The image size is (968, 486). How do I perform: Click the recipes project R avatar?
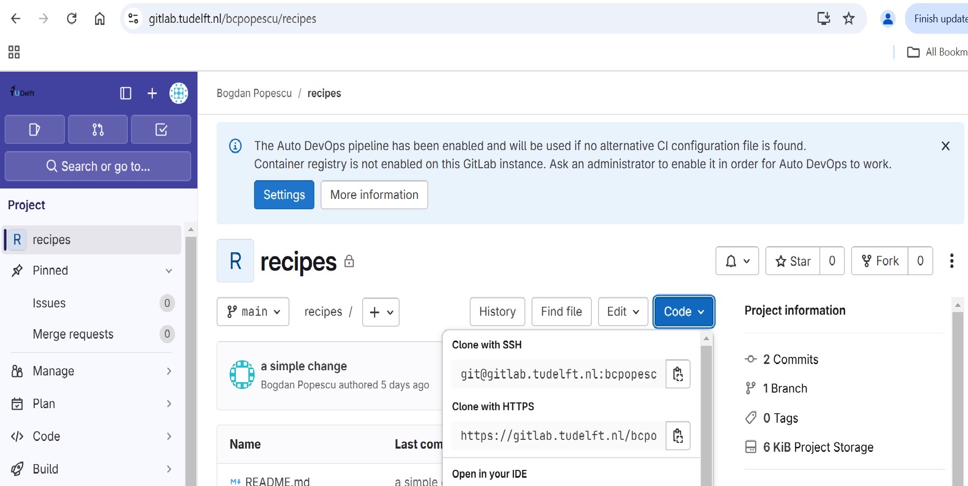point(235,261)
